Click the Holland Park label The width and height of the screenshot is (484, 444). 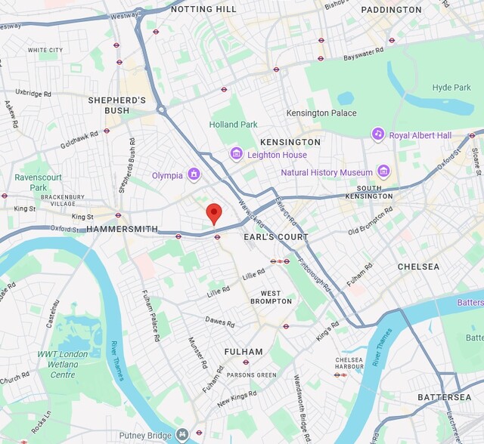point(233,125)
